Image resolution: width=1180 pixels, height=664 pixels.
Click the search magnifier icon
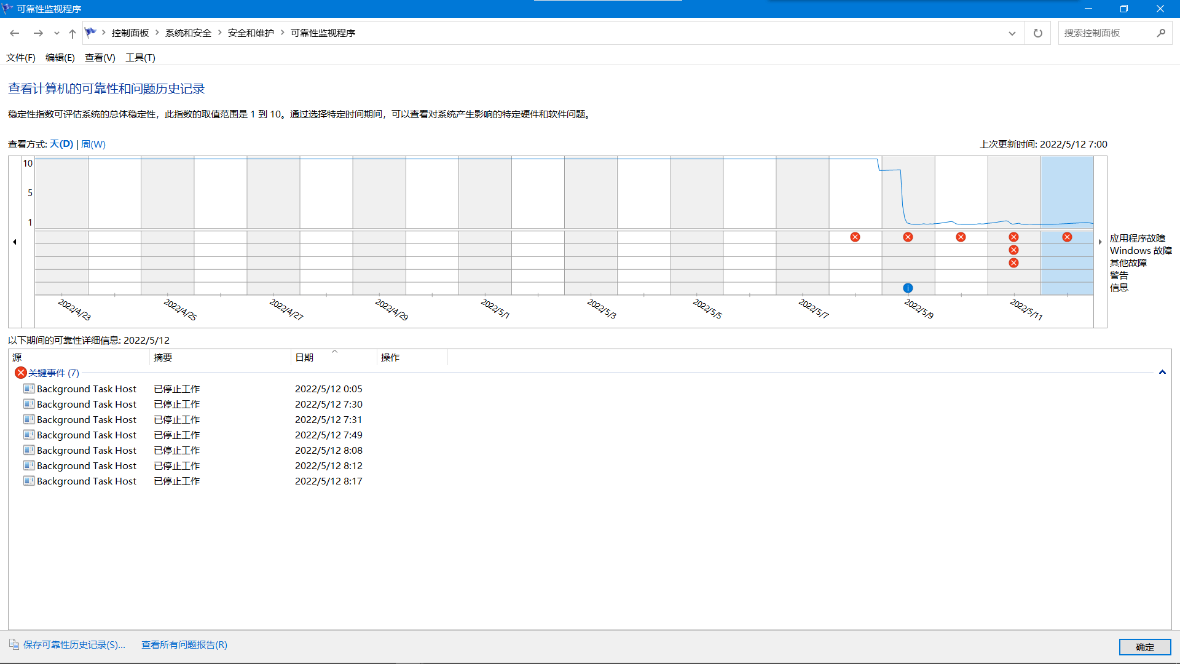click(1161, 33)
